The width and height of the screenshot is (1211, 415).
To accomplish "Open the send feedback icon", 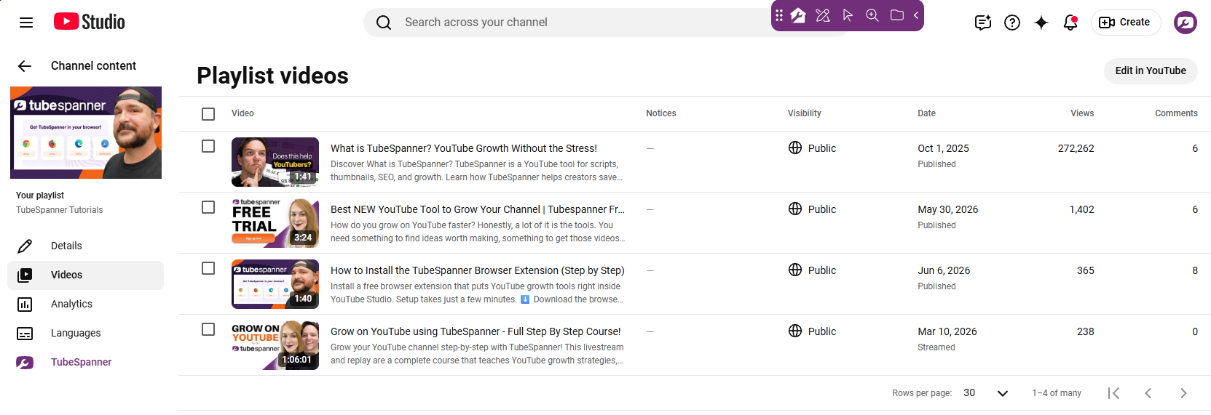I will tap(983, 23).
